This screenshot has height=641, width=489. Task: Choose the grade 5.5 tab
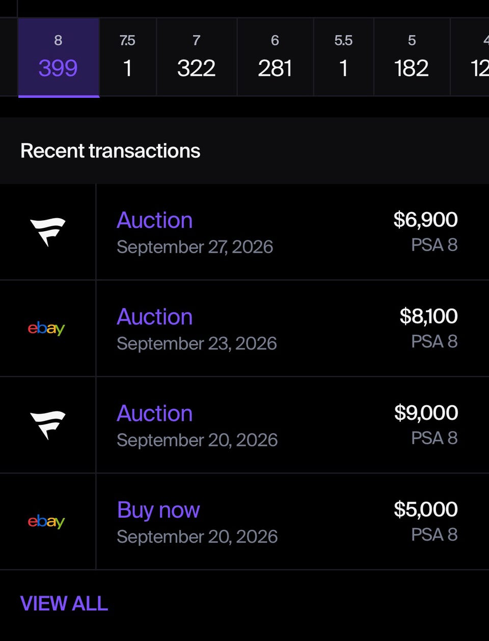pos(343,58)
